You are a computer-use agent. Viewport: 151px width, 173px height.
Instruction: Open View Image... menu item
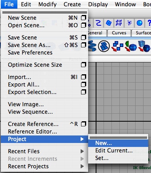[x=45, y=104]
